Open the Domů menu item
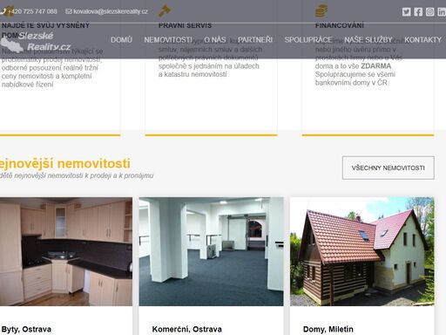Screen dimensions: 446x335 [121, 40]
